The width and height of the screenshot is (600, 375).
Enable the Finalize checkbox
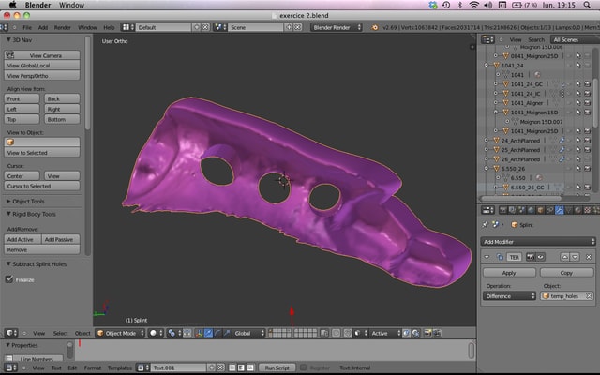[10, 279]
